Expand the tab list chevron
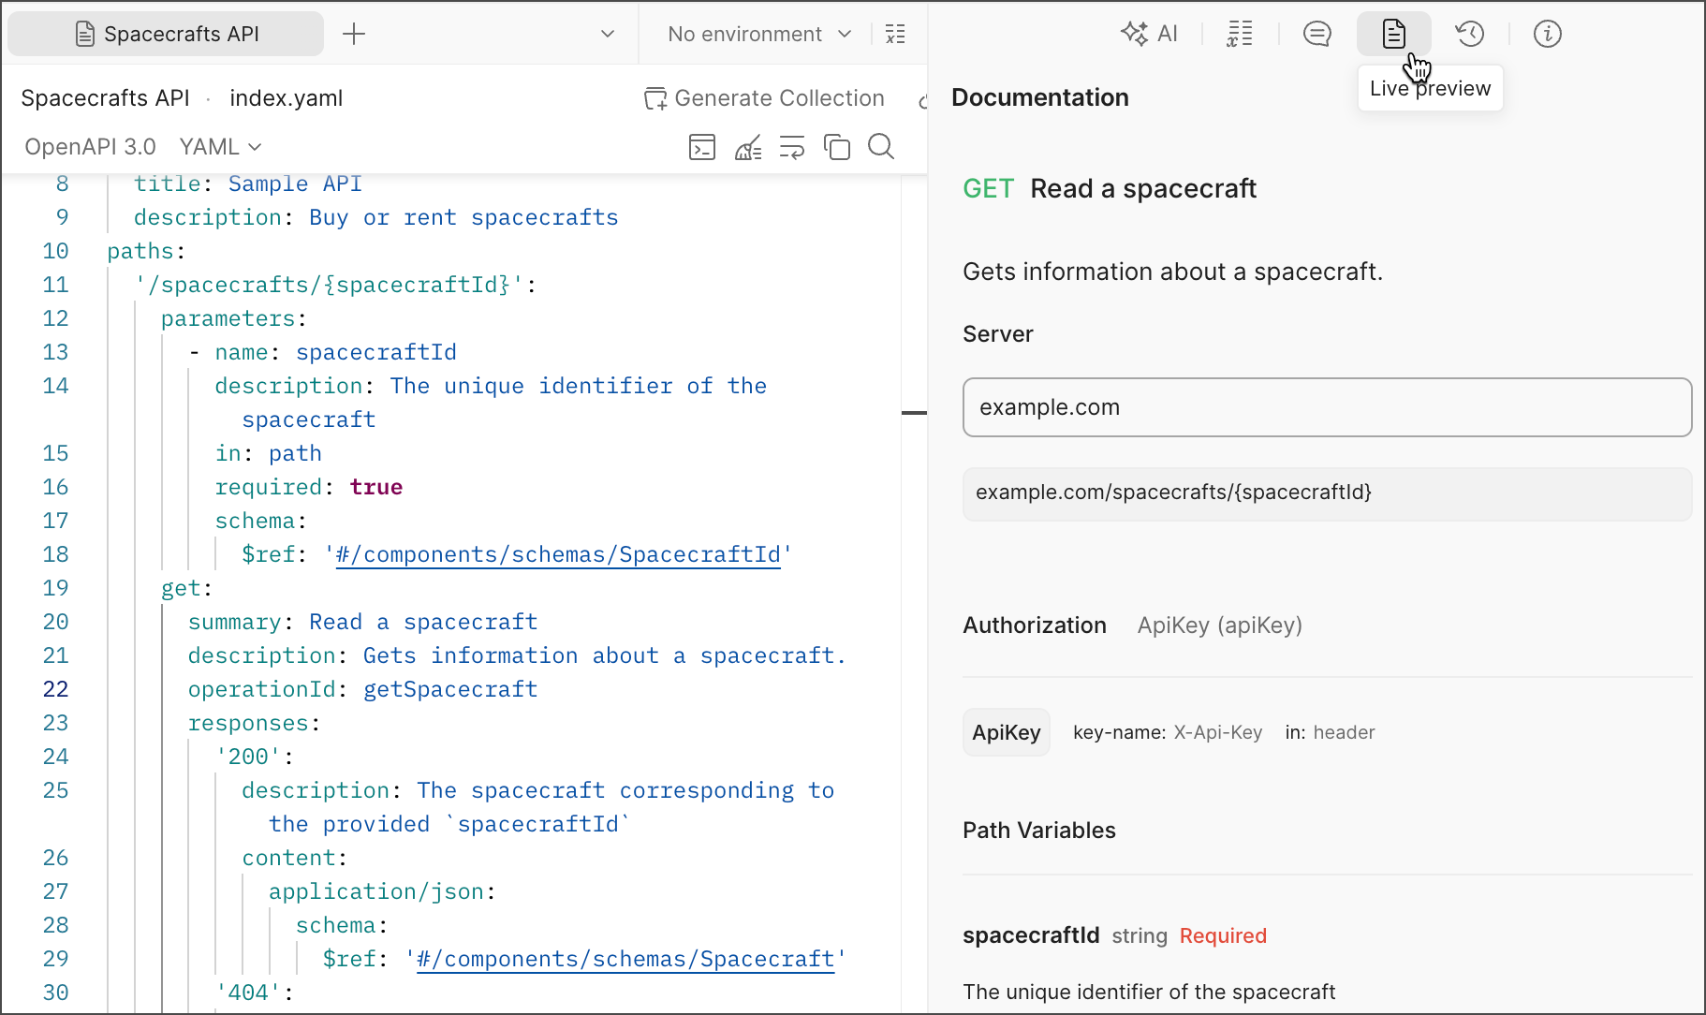The image size is (1706, 1015). point(608,35)
